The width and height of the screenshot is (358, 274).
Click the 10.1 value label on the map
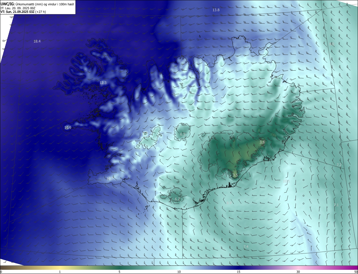(286, 181)
